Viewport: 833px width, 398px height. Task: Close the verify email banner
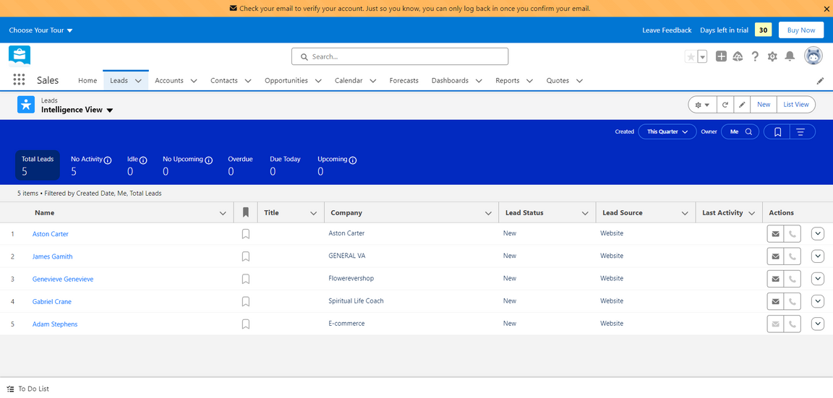coord(826,9)
